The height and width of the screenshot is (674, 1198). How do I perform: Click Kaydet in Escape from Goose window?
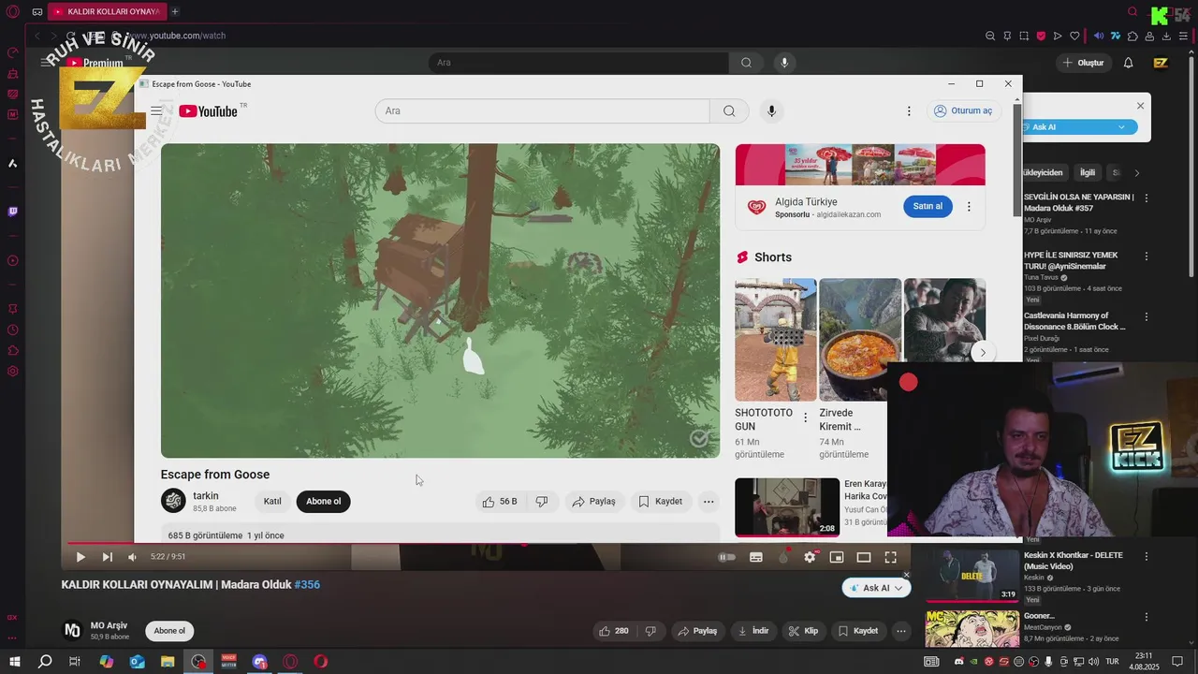(661, 502)
